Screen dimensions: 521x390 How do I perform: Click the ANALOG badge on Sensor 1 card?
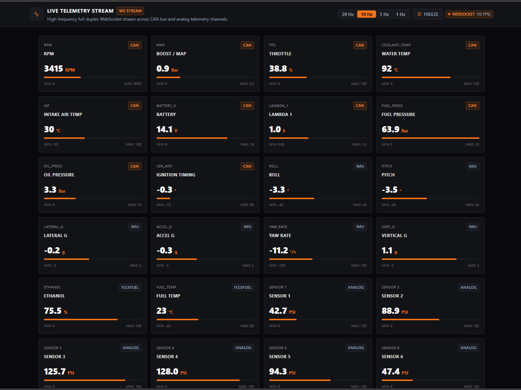point(356,287)
